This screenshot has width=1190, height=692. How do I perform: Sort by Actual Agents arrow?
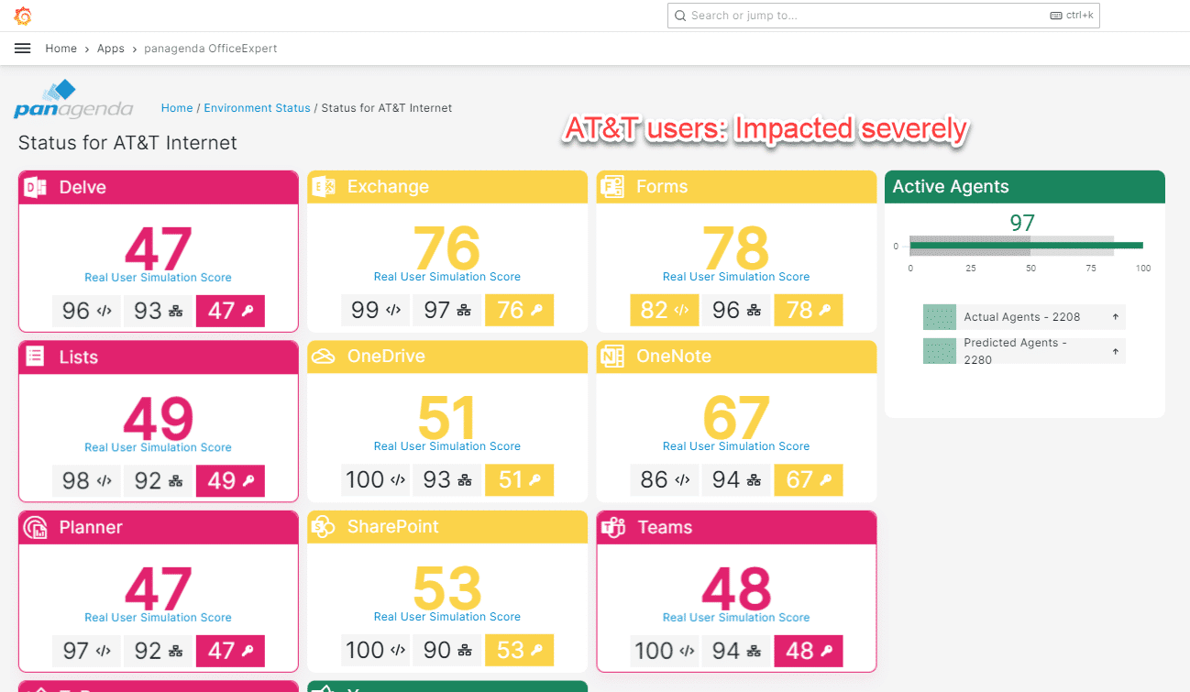click(1116, 317)
